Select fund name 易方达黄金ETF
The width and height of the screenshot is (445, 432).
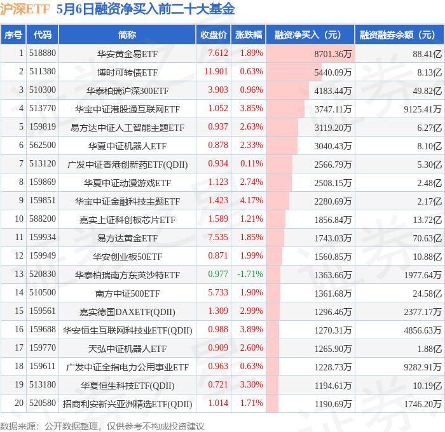pos(127,238)
